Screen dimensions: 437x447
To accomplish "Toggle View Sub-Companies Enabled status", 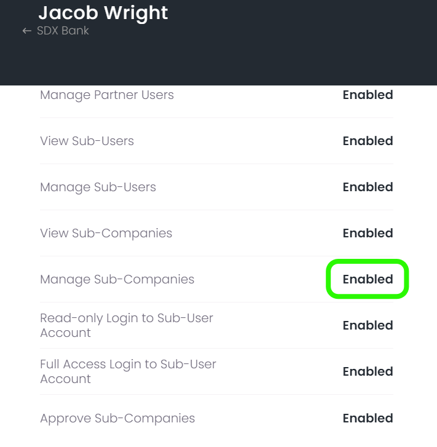I will pos(368,233).
